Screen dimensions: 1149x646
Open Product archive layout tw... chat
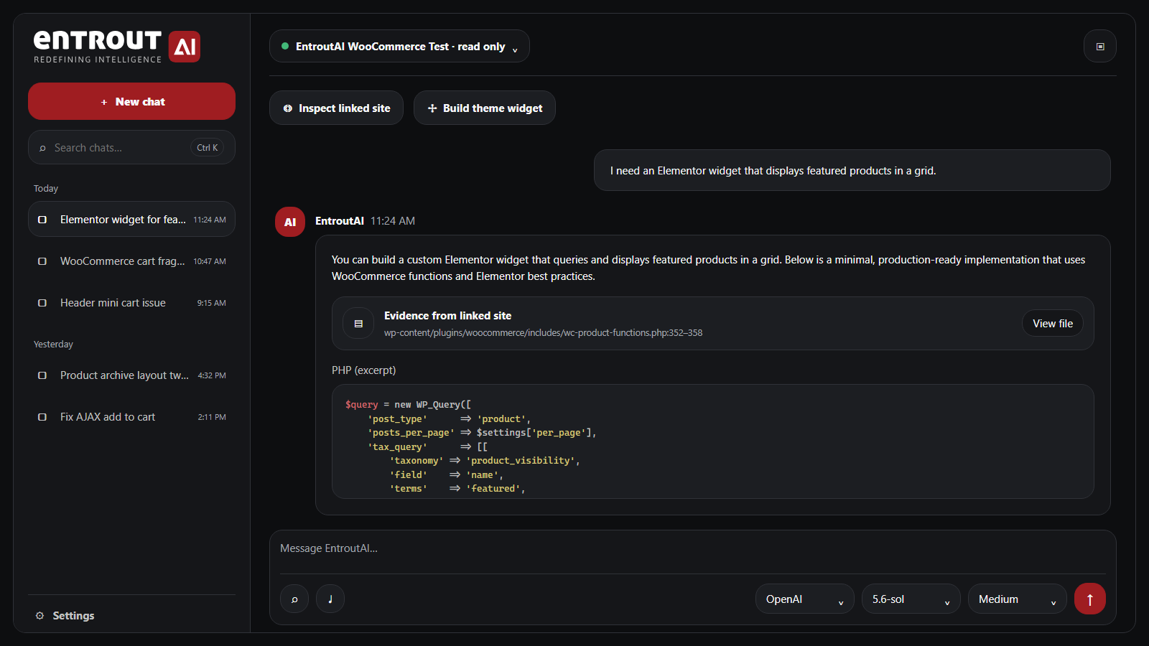tap(131, 375)
